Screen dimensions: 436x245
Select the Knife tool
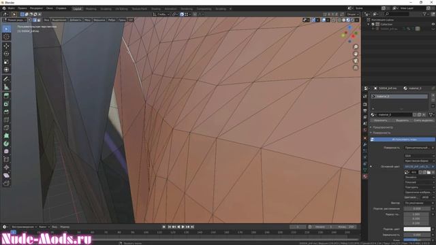tap(6, 128)
